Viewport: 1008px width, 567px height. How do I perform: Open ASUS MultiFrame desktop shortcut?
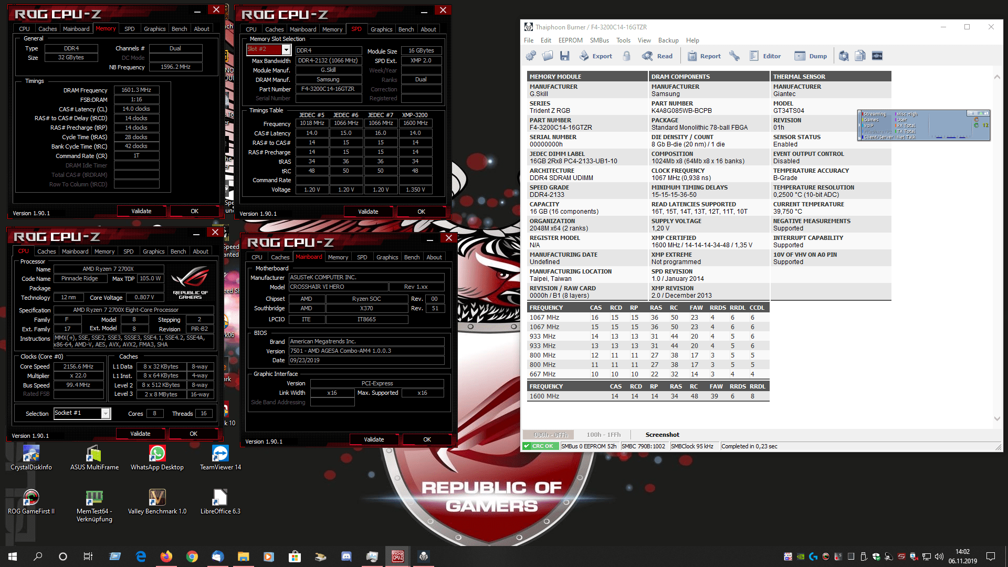94,457
